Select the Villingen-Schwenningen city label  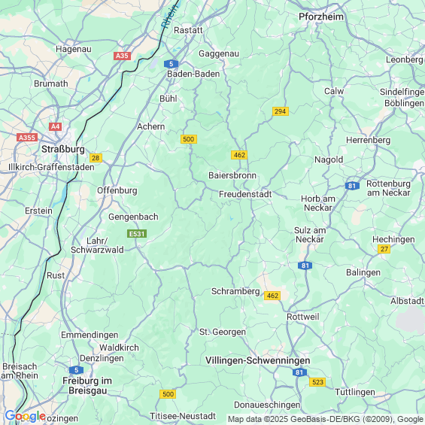pyautogui.click(x=258, y=360)
